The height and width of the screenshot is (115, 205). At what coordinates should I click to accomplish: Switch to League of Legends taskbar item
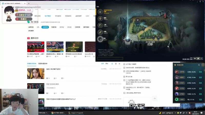pos(76,113)
